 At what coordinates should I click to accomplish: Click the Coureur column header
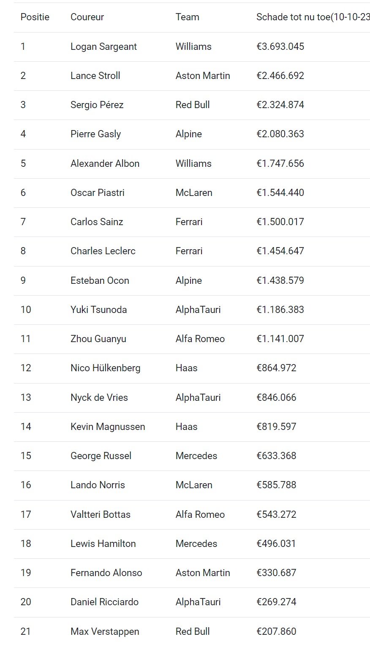(87, 17)
